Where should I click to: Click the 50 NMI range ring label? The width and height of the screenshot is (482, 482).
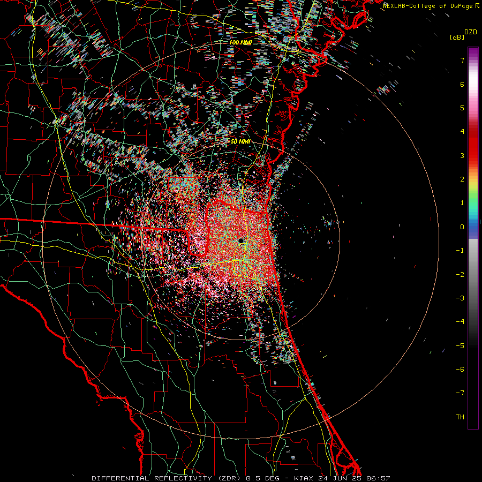pyautogui.click(x=240, y=142)
